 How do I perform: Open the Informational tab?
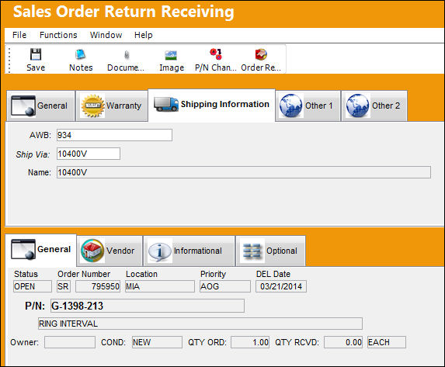(189, 251)
